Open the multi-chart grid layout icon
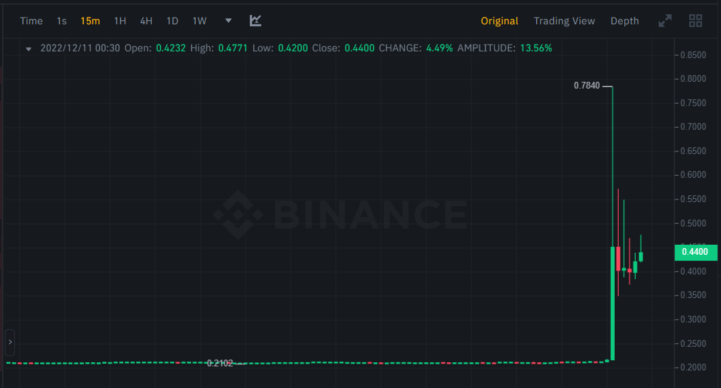The width and height of the screenshot is (721, 388). 695,21
